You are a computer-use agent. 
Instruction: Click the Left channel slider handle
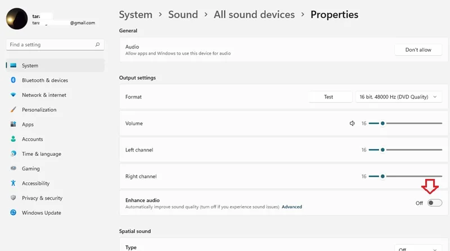pyautogui.click(x=382, y=150)
